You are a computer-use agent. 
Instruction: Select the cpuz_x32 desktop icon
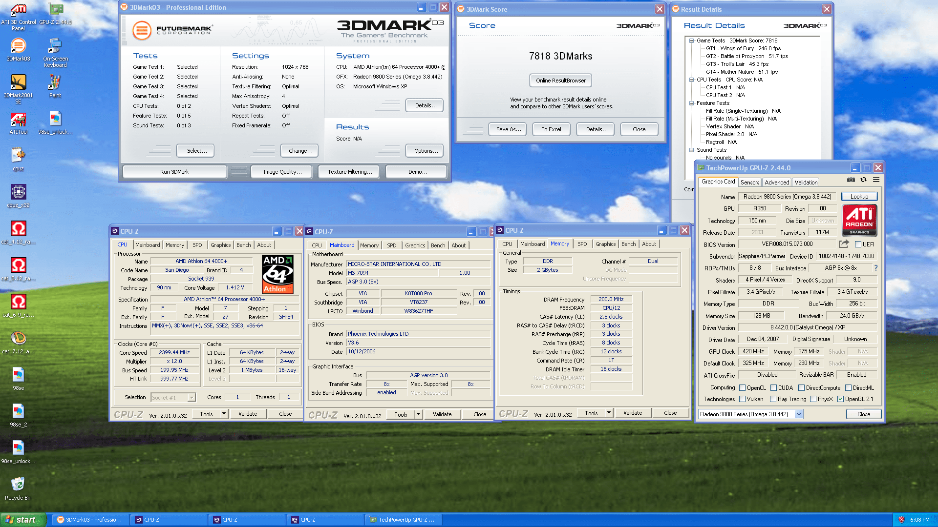coord(18,196)
